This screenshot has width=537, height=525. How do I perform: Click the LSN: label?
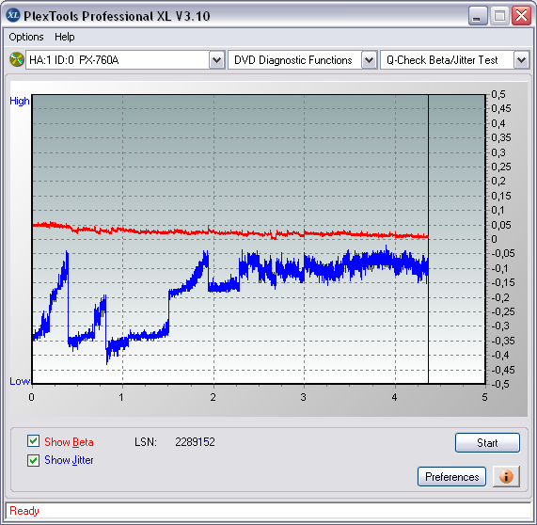146,441
